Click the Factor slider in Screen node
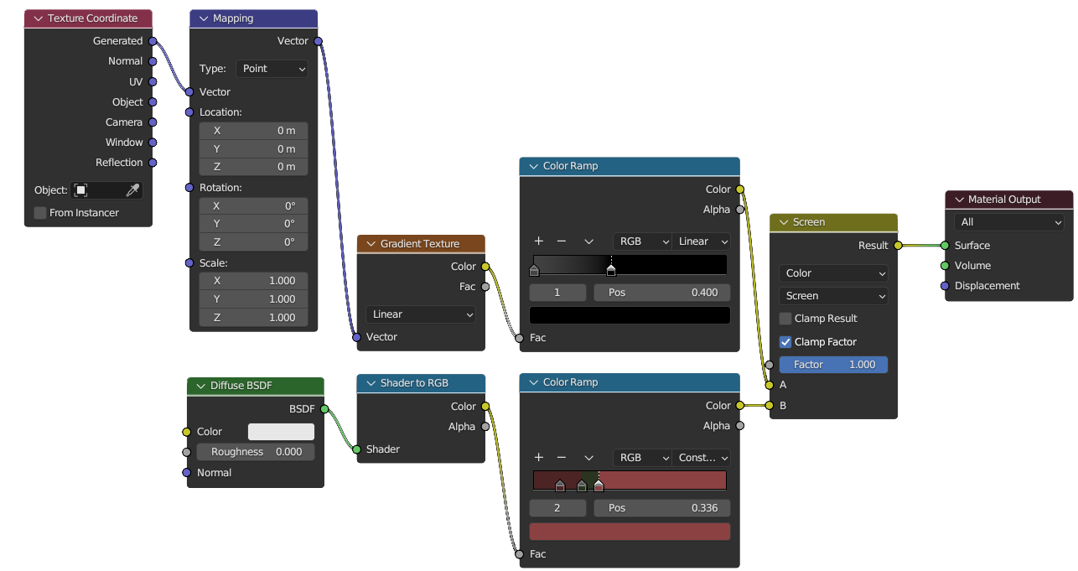The height and width of the screenshot is (571, 1078). pos(833,365)
